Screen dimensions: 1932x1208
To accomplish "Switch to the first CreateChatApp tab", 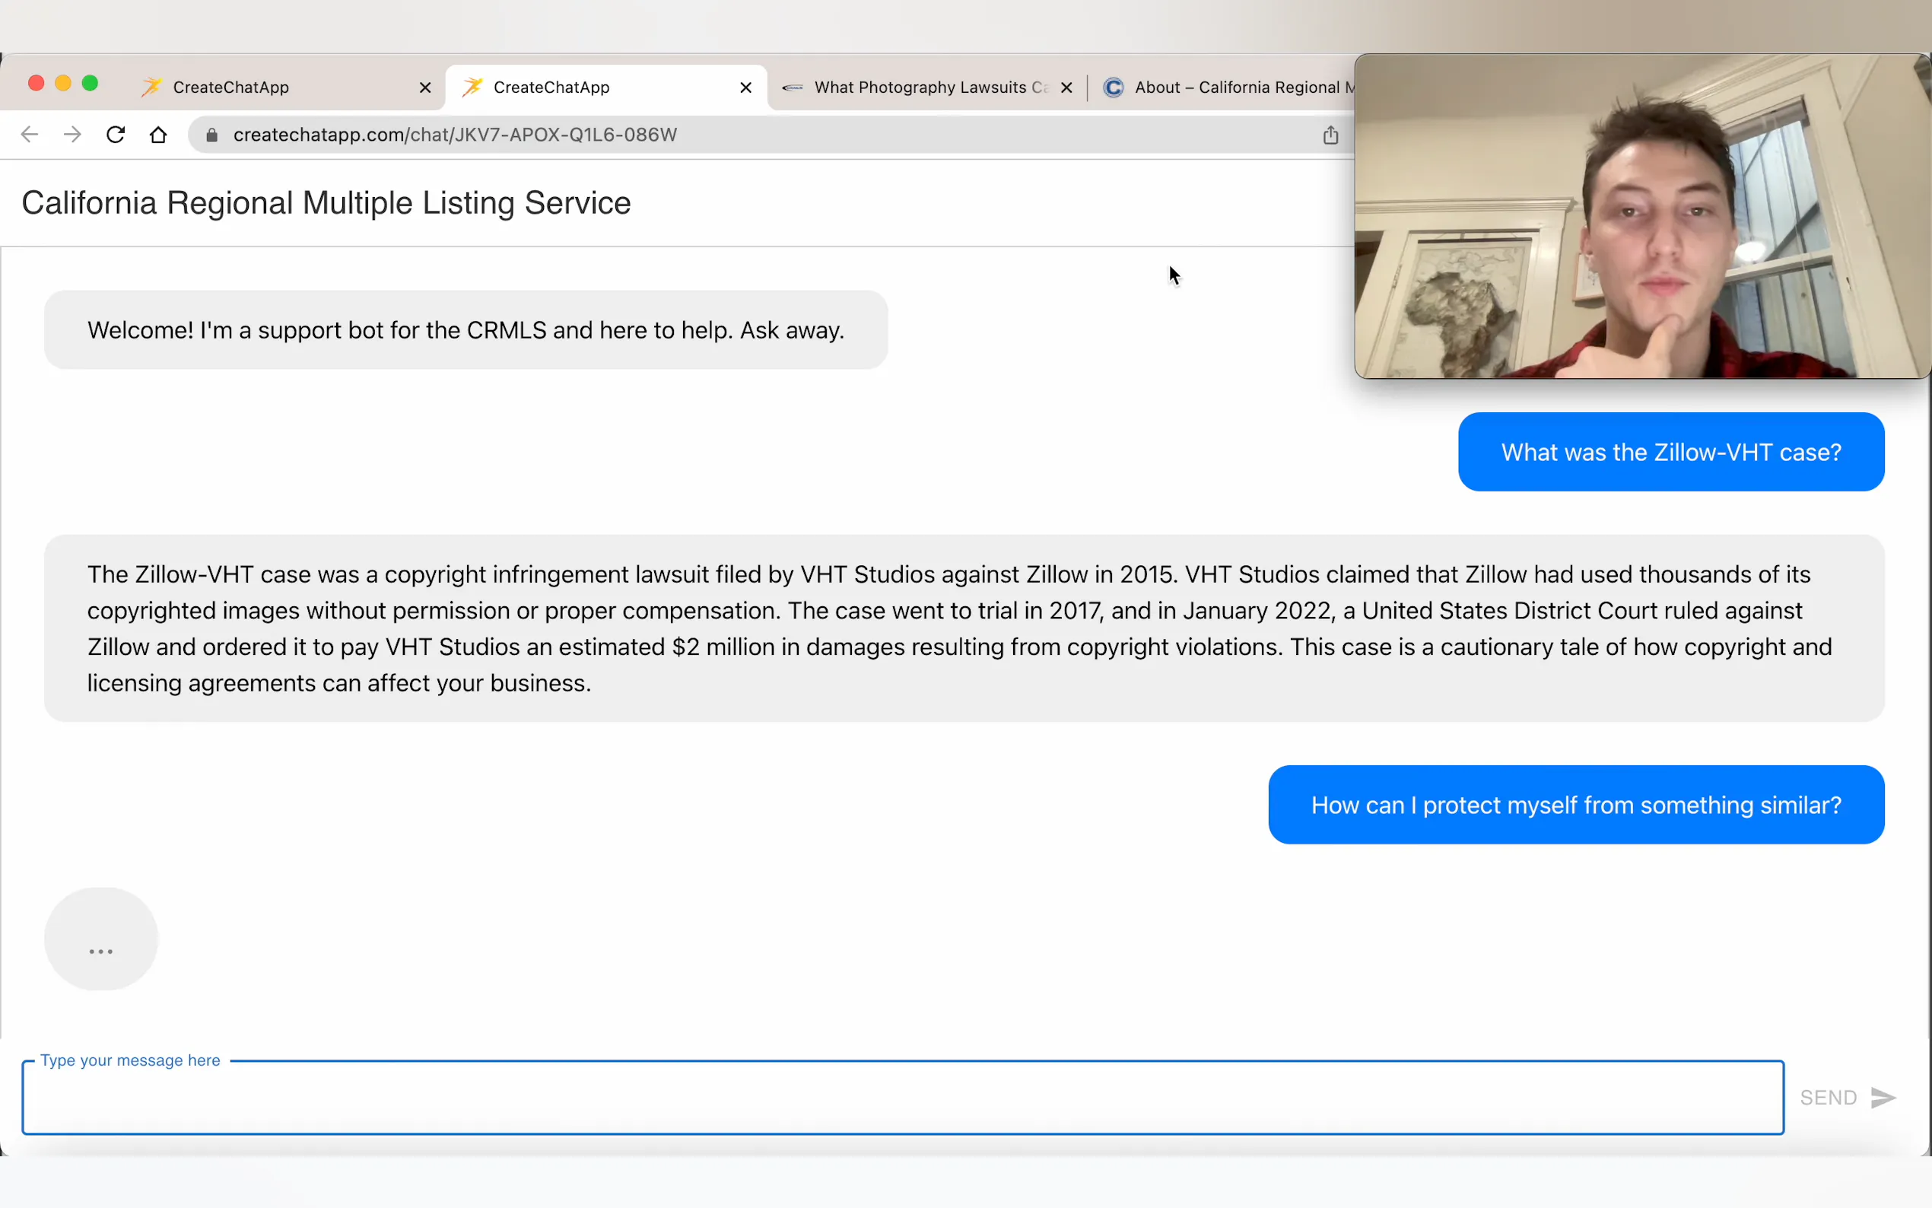I will [x=232, y=87].
